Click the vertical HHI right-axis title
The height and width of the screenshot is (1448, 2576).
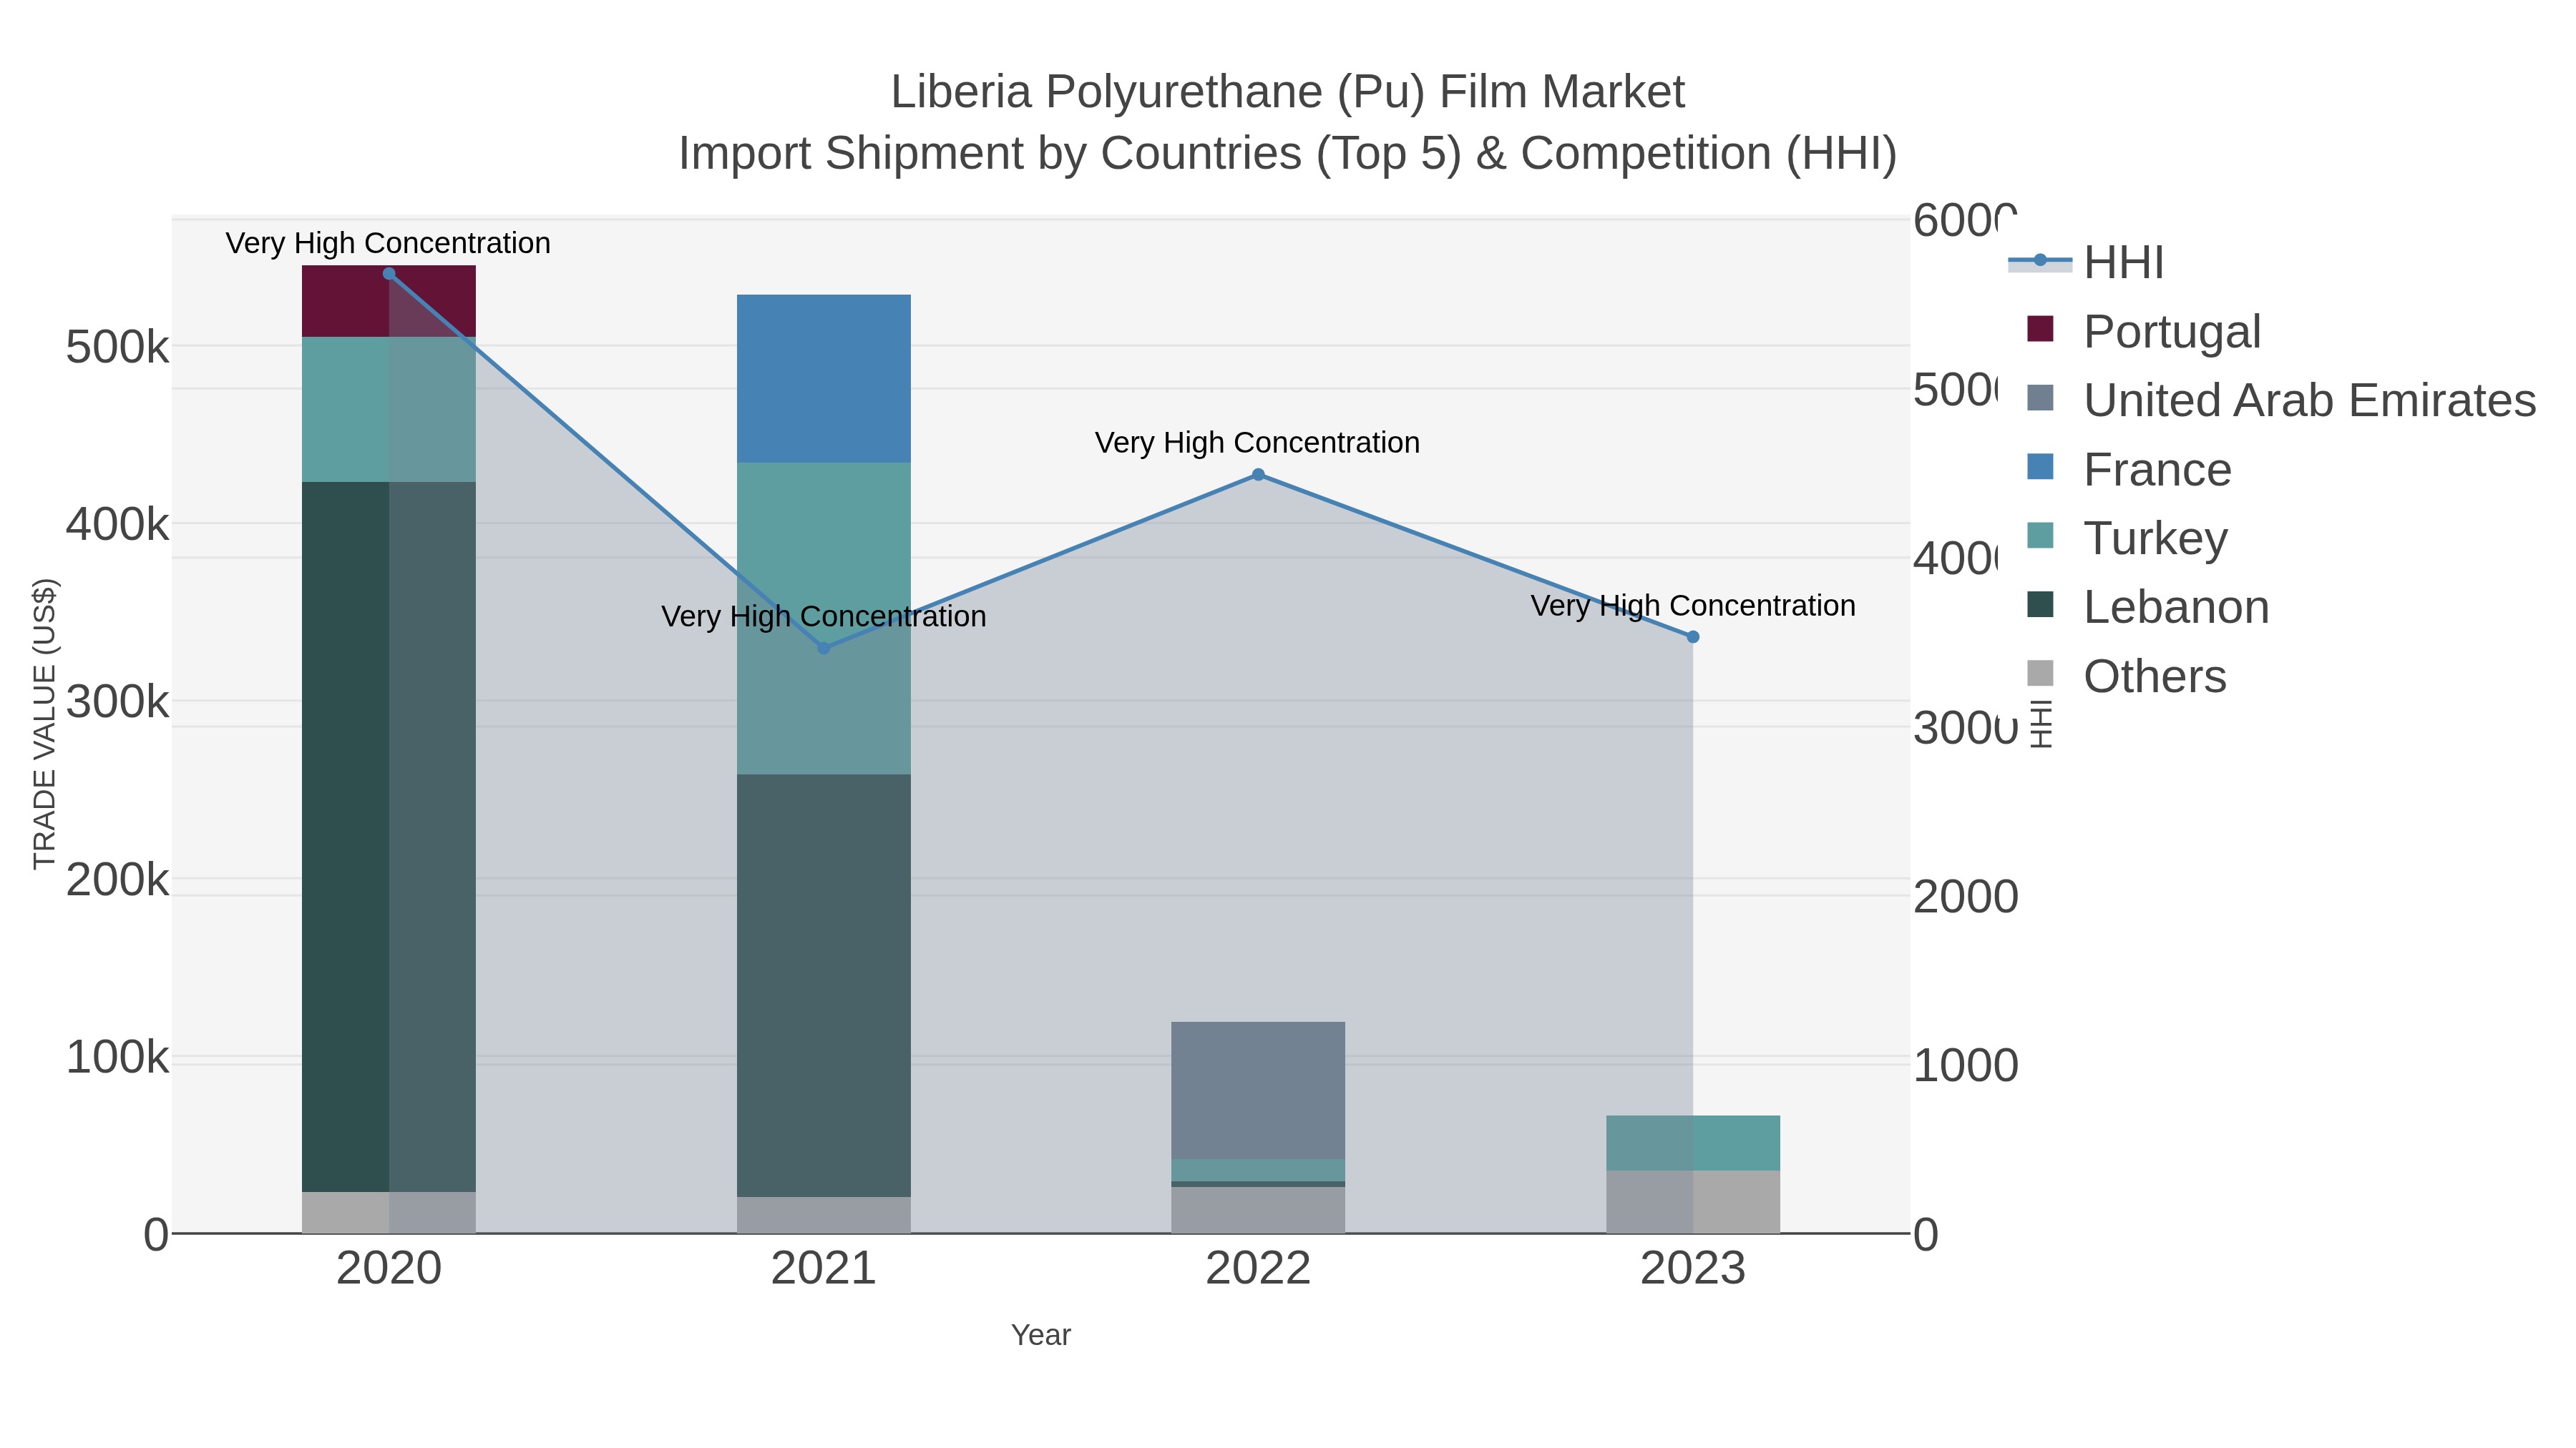[x=2041, y=724]
